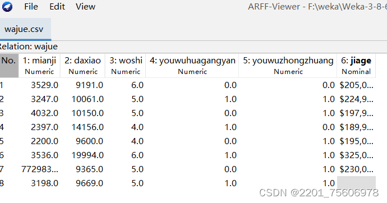387x203 pixels.
Task: Click the No. column header
Action: tap(9, 66)
